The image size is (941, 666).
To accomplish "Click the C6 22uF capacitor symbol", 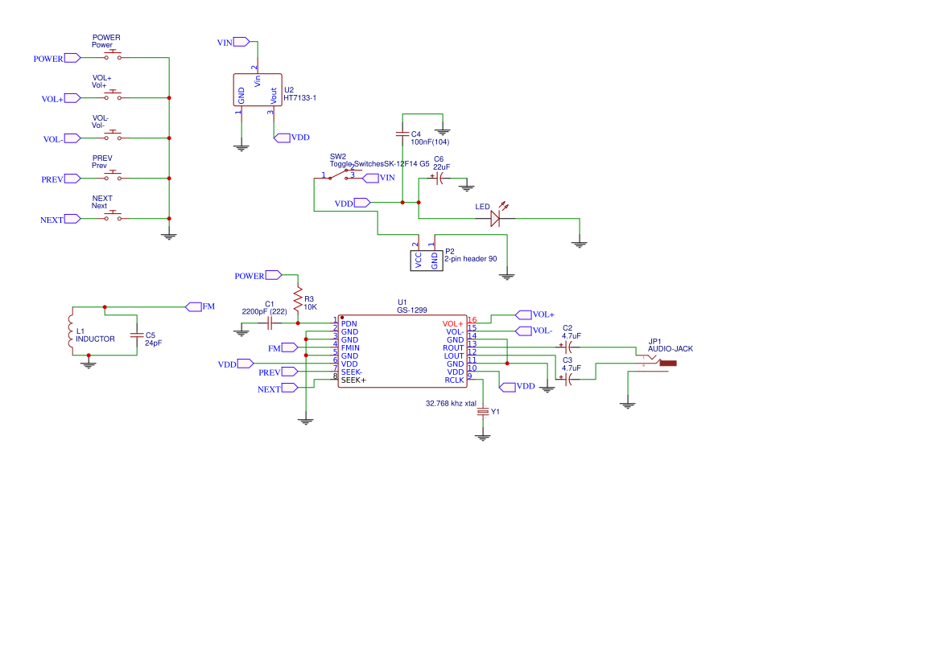I will 439,179.
